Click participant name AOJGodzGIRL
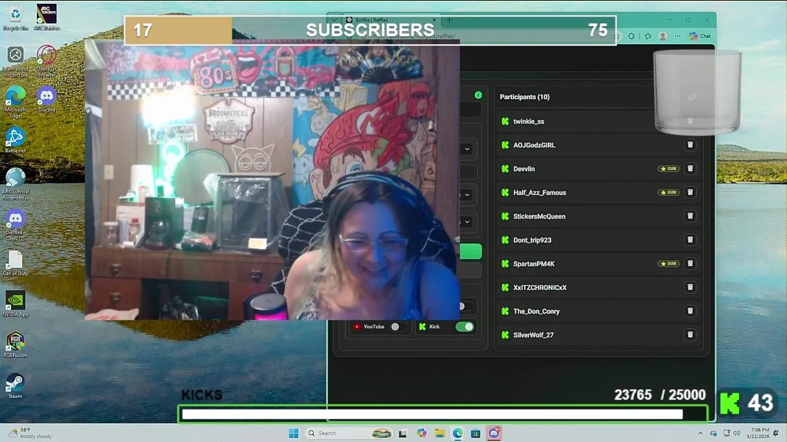 tap(534, 145)
